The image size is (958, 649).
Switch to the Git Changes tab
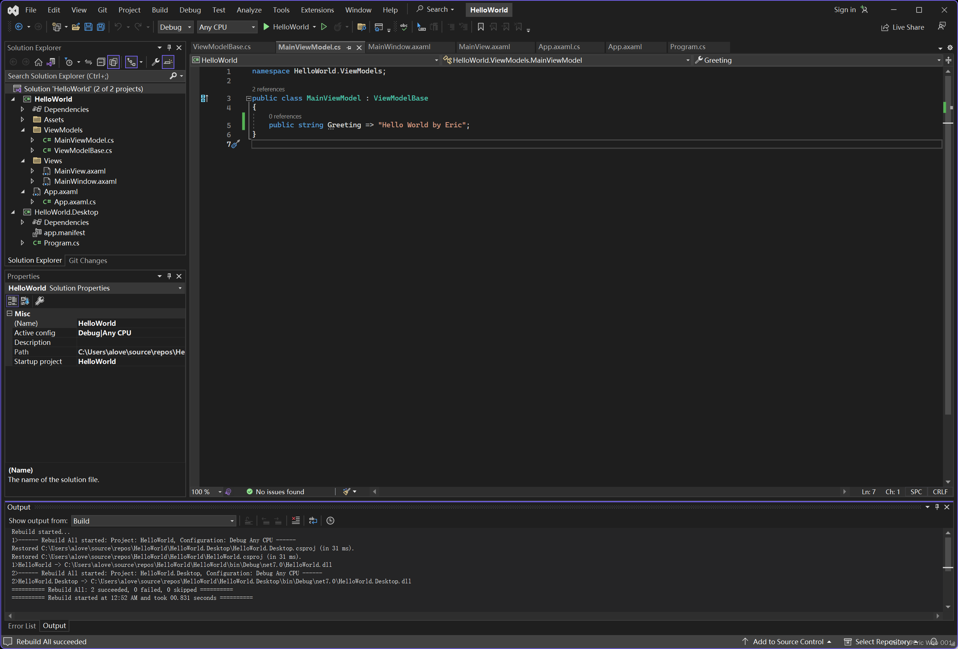point(88,260)
